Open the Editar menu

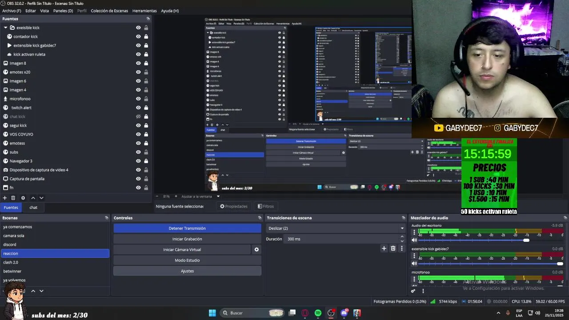coord(31,11)
